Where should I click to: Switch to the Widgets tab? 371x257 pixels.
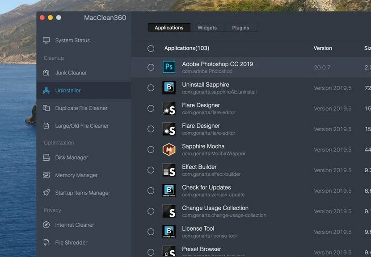pyautogui.click(x=207, y=28)
